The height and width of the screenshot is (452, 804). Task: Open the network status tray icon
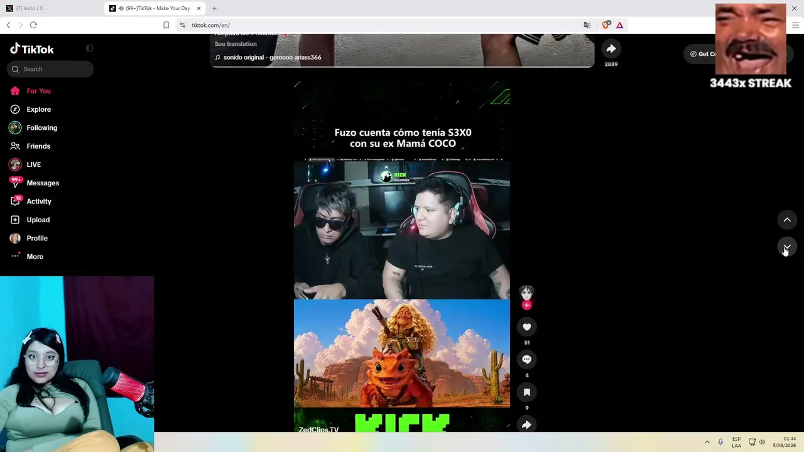coord(752,442)
